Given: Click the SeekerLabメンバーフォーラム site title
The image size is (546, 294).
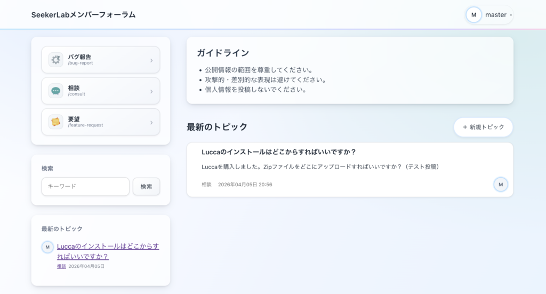Looking at the screenshot, I should (x=83, y=15).
